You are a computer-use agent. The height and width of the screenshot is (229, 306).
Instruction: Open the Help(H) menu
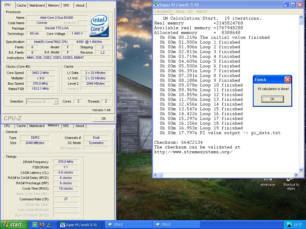(x=201, y=11)
